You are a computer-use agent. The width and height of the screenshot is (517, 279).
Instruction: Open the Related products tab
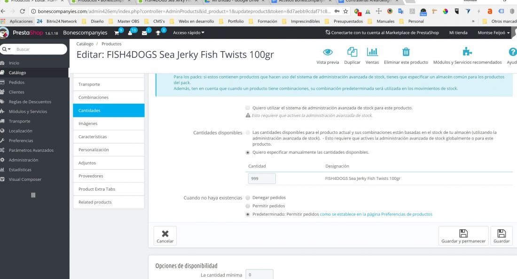click(109, 202)
